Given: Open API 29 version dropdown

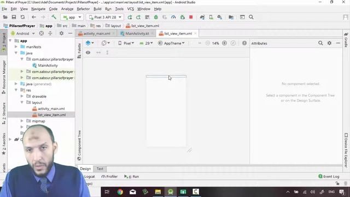Looking at the screenshot, I should 146,43.
